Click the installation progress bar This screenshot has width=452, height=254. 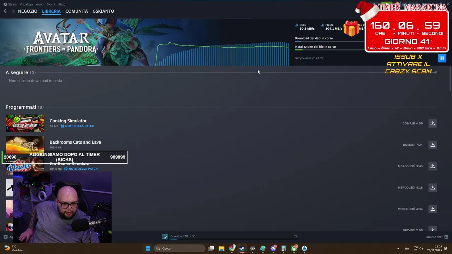329,50
